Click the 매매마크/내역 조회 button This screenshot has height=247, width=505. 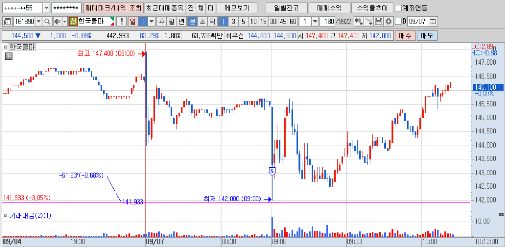click(x=114, y=8)
